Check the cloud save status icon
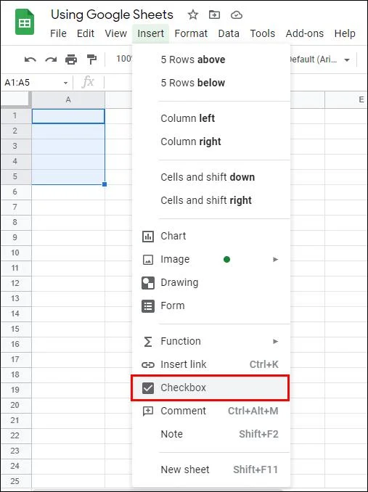The width and height of the screenshot is (368, 492). point(236,15)
